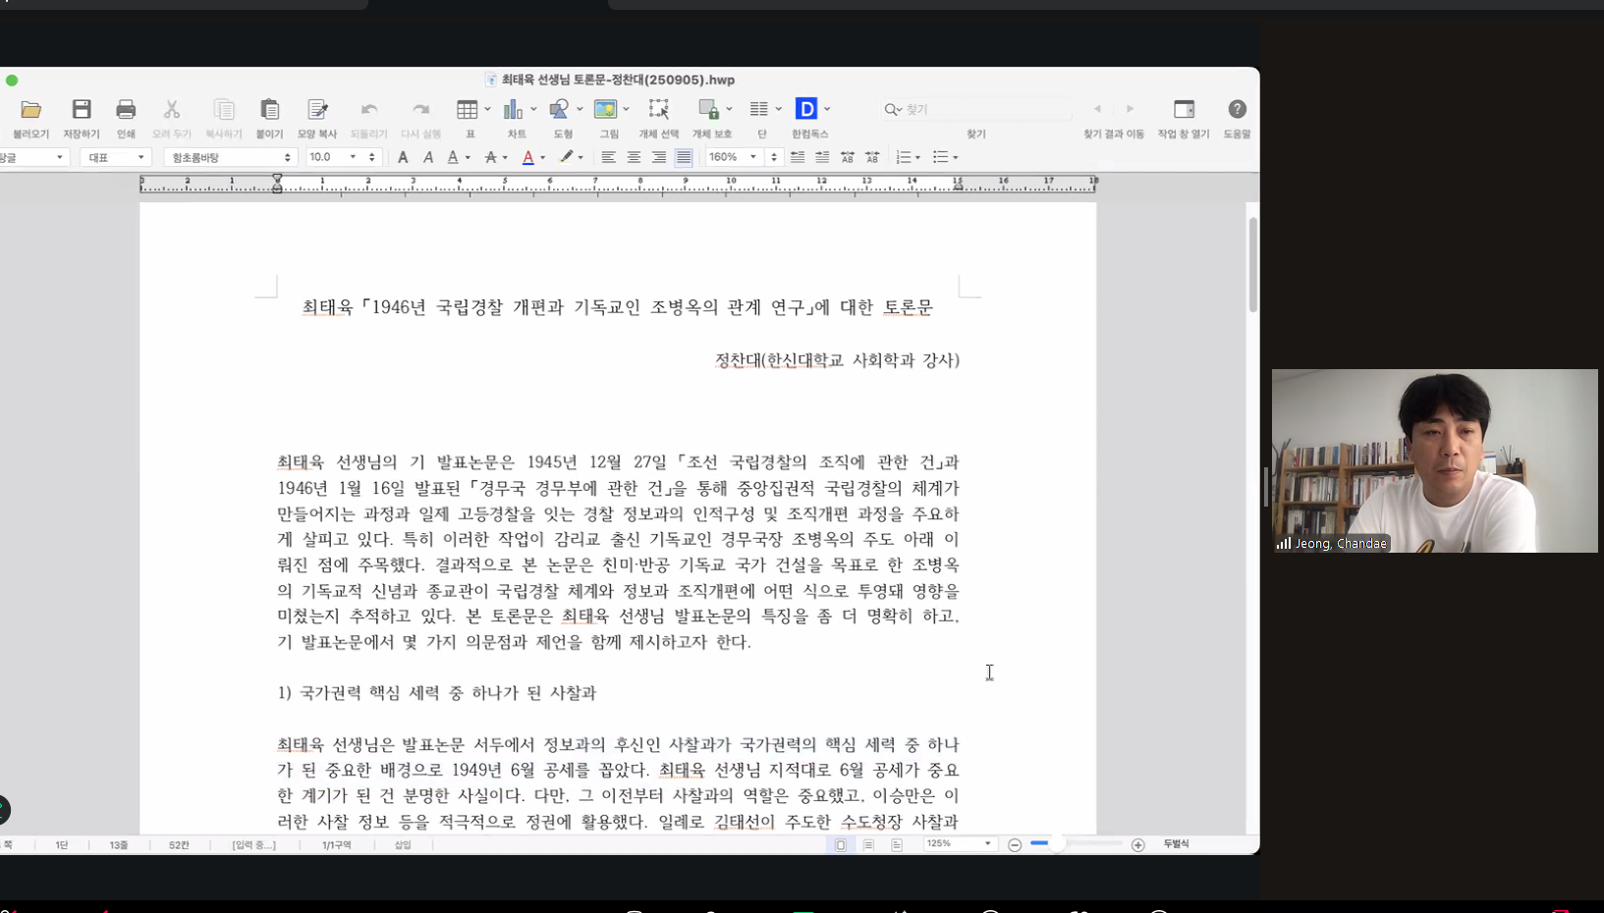Click the Paste (붙이기) icon
The height and width of the screenshot is (913, 1604).
[269, 110]
